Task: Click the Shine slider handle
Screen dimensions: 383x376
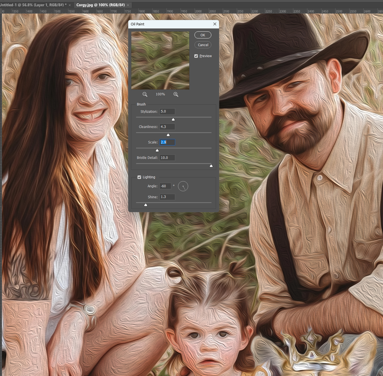Action: (146, 205)
